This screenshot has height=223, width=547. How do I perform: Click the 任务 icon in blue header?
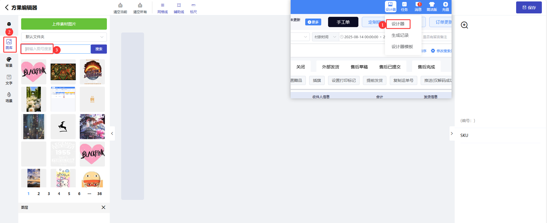coord(404,7)
